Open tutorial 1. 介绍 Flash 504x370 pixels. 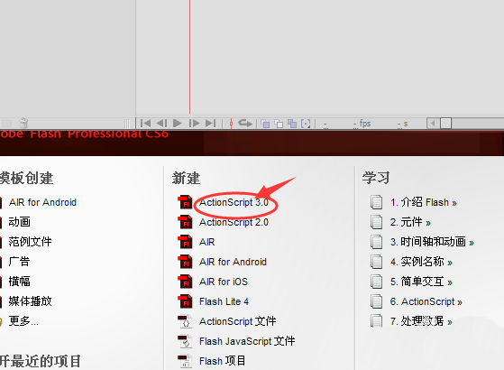[x=424, y=202]
